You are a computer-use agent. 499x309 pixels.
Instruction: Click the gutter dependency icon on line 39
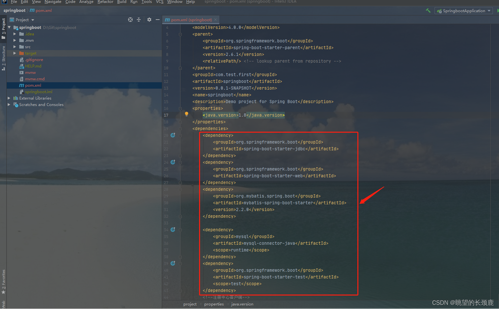[x=173, y=263]
